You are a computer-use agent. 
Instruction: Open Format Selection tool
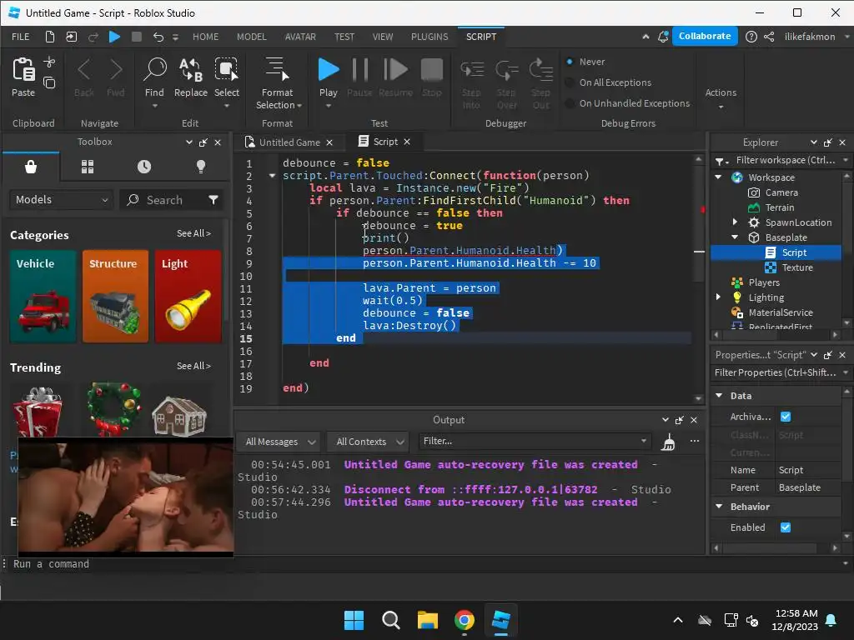tap(277, 70)
